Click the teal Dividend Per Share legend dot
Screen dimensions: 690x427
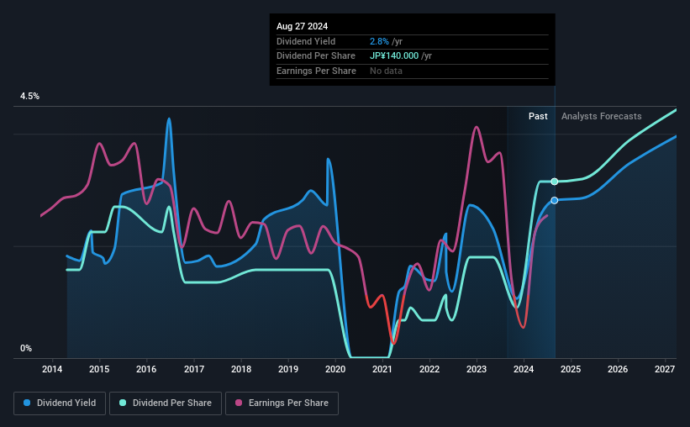(123, 403)
